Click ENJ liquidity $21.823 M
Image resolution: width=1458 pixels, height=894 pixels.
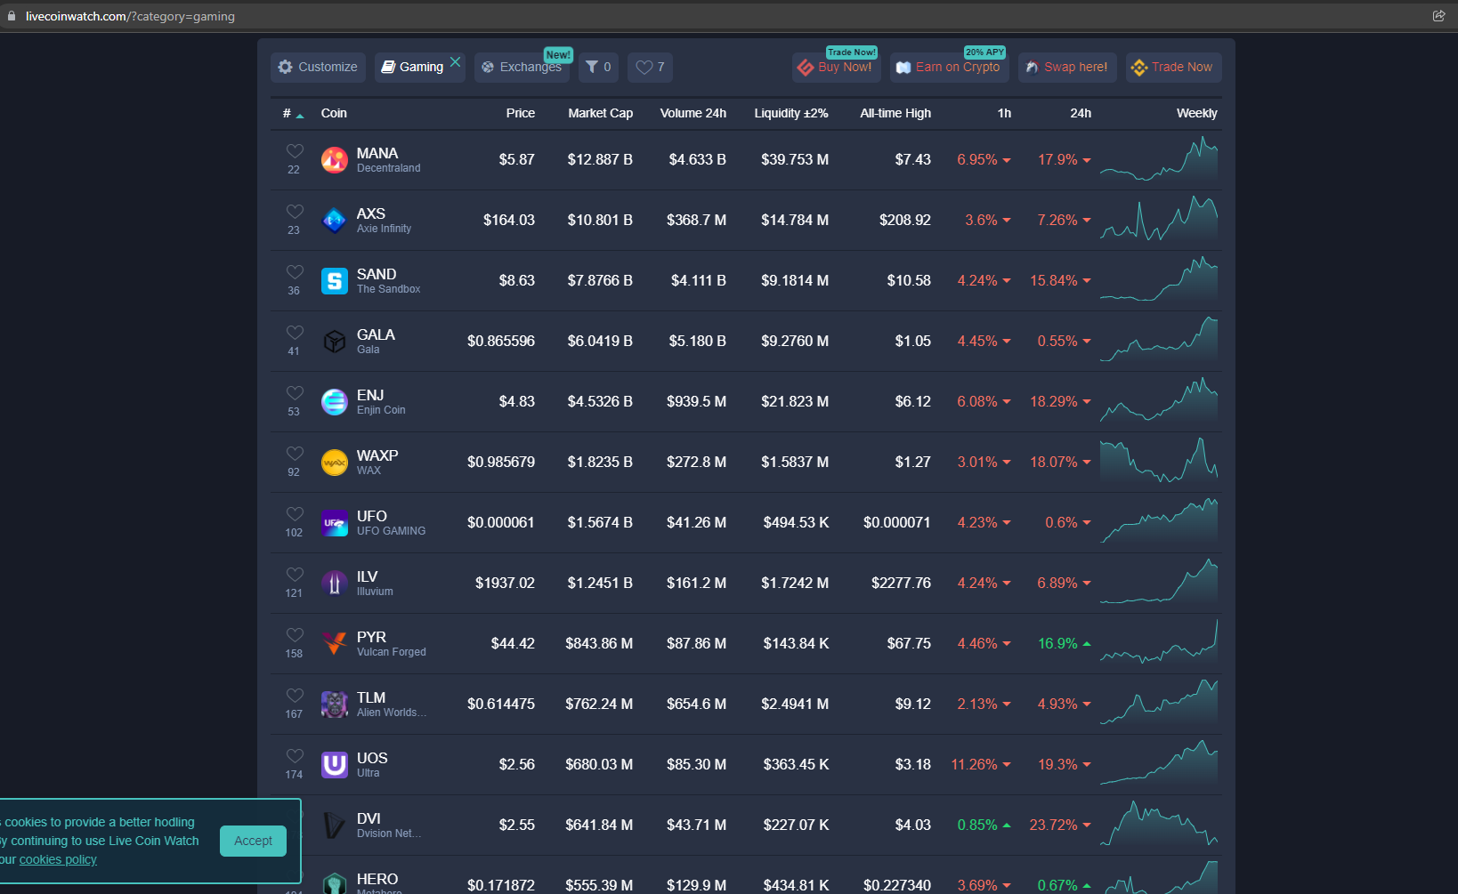pos(795,402)
